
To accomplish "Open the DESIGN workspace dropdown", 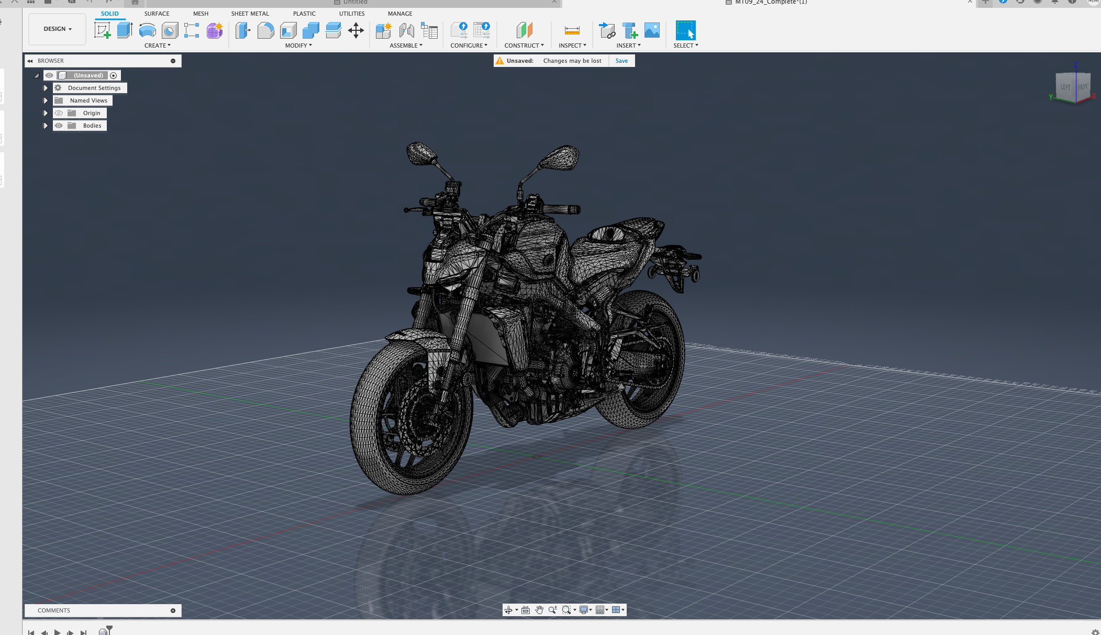I will coord(58,29).
